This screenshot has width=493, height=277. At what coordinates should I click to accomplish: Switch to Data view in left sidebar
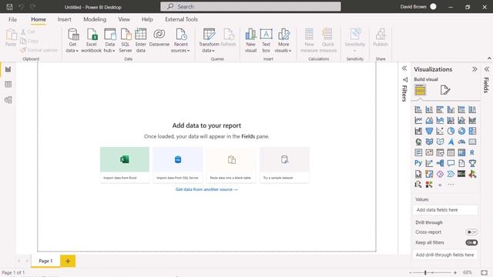click(x=8, y=85)
